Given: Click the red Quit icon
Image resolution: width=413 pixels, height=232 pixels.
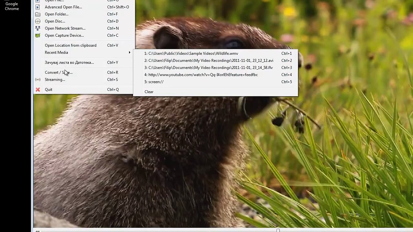Looking at the screenshot, I should click(38, 90).
